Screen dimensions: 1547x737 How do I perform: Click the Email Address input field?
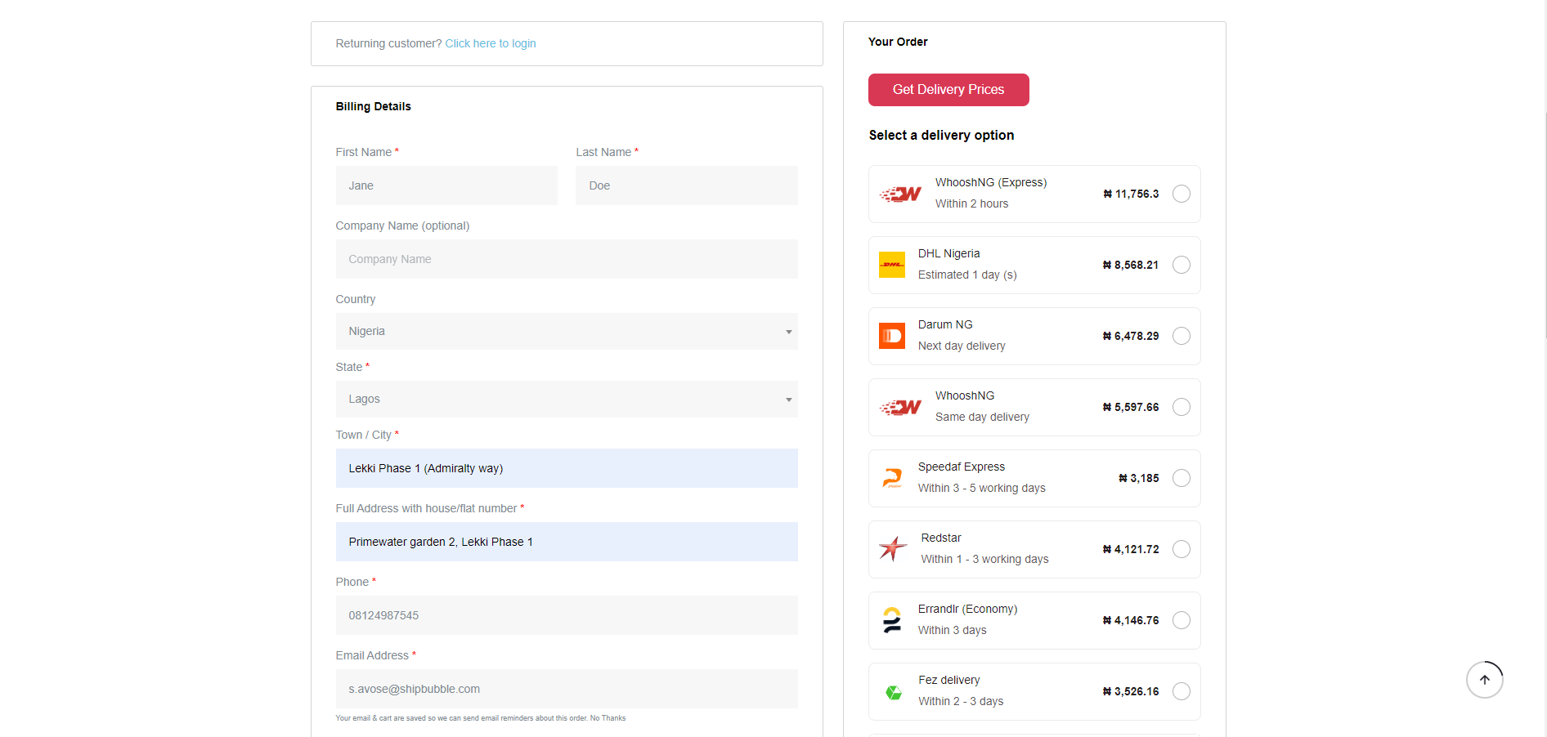(x=567, y=689)
